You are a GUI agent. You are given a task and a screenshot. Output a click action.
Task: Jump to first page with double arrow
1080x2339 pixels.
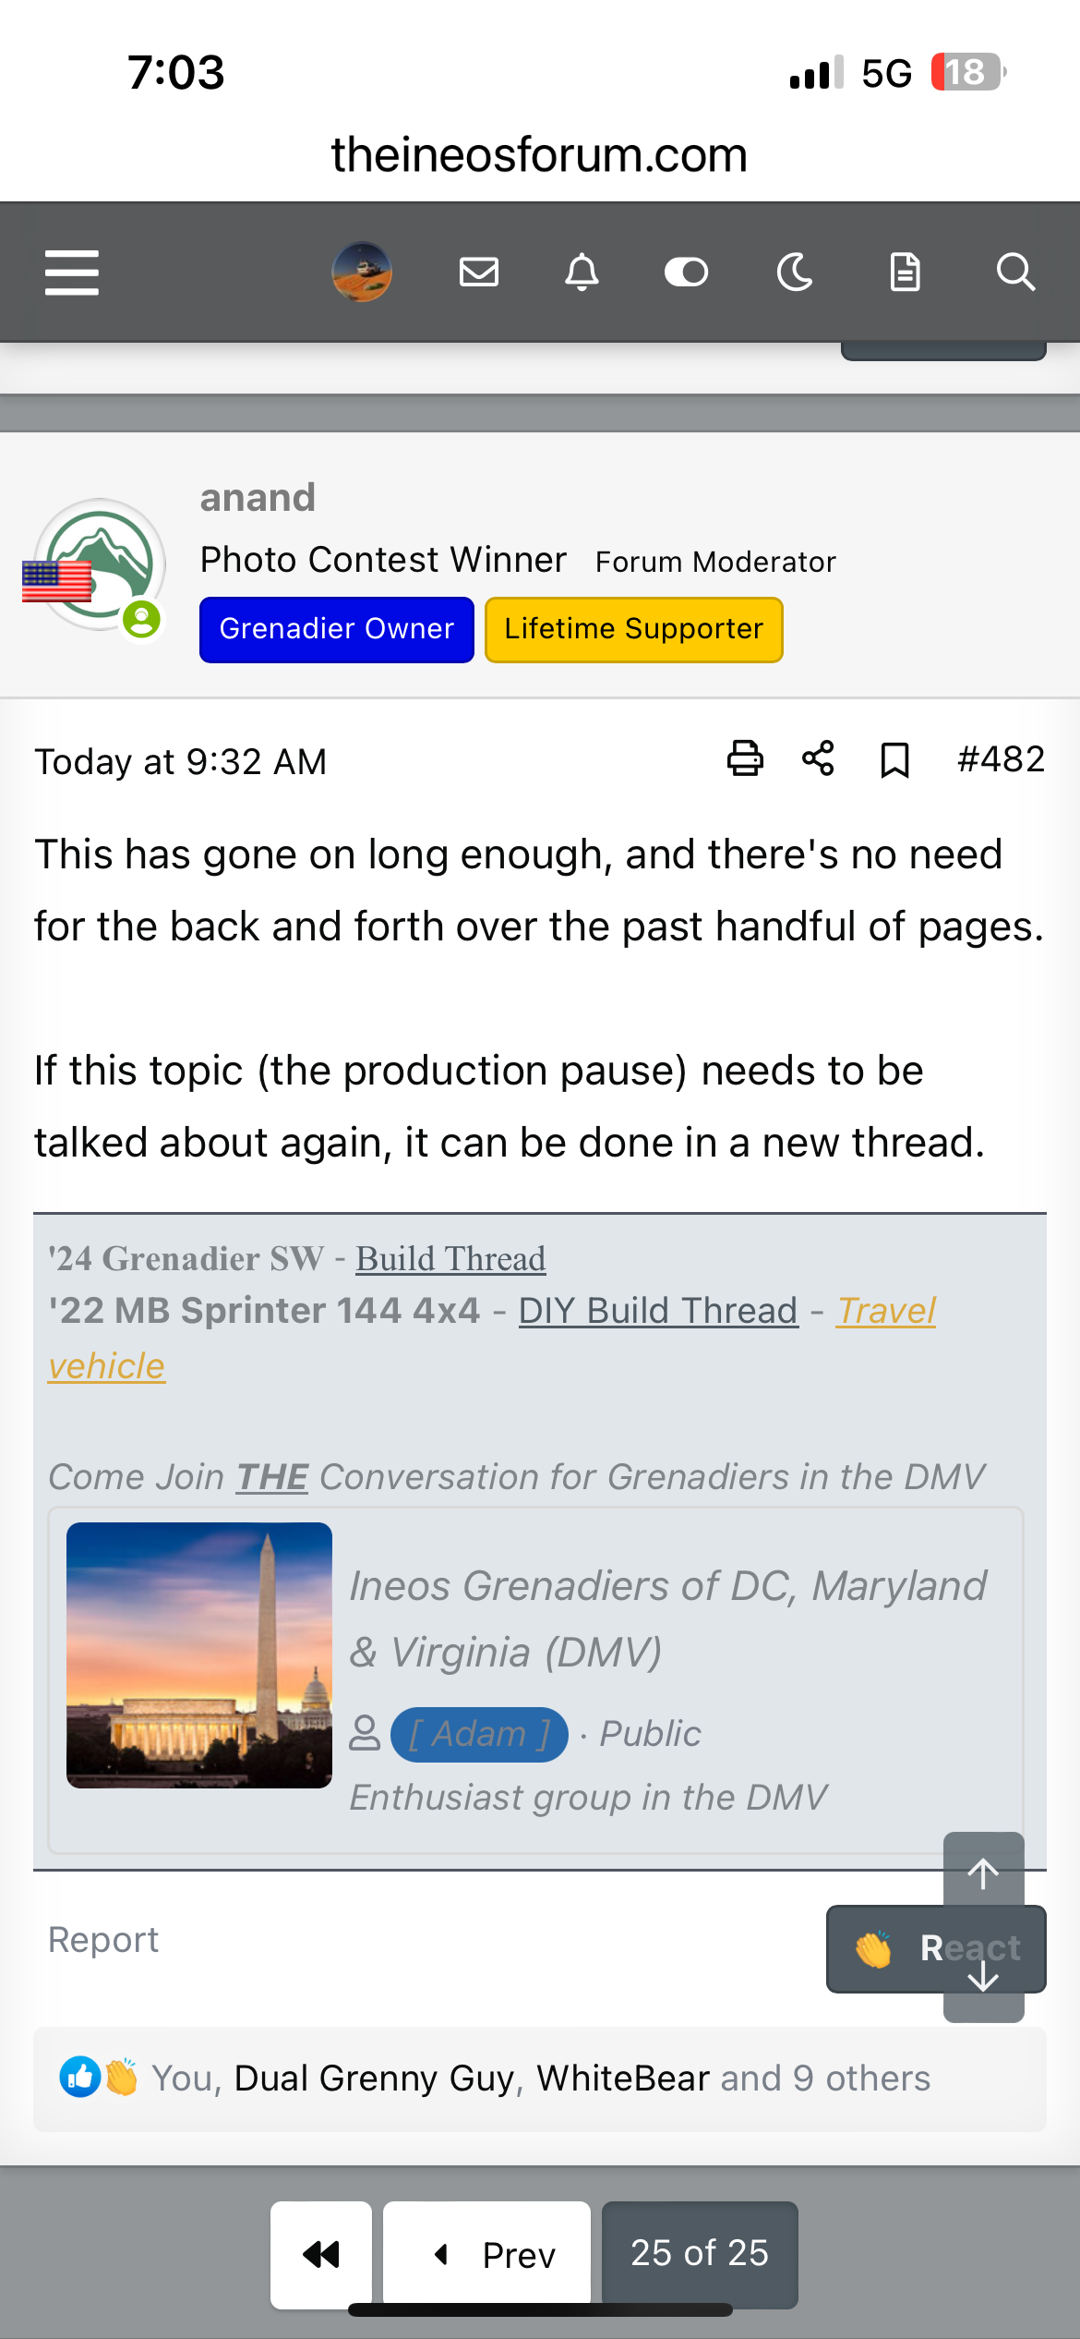point(321,2254)
